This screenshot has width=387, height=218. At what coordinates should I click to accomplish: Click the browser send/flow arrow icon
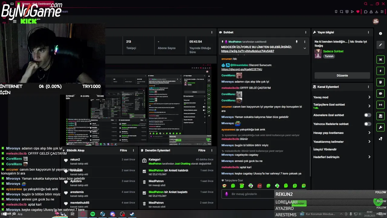pos(352,12)
